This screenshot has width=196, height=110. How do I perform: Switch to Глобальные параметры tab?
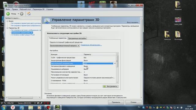click(58, 38)
